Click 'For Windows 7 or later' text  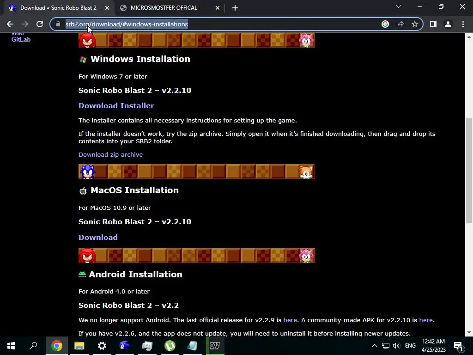[113, 76]
